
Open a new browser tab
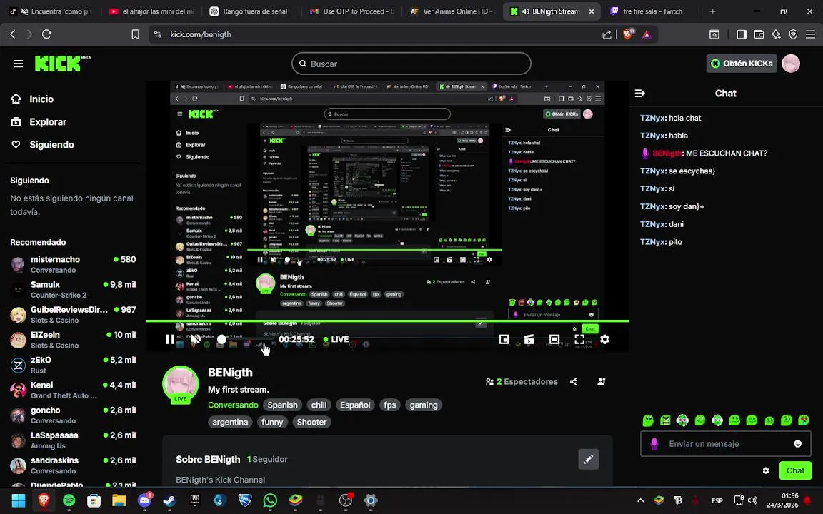712,11
